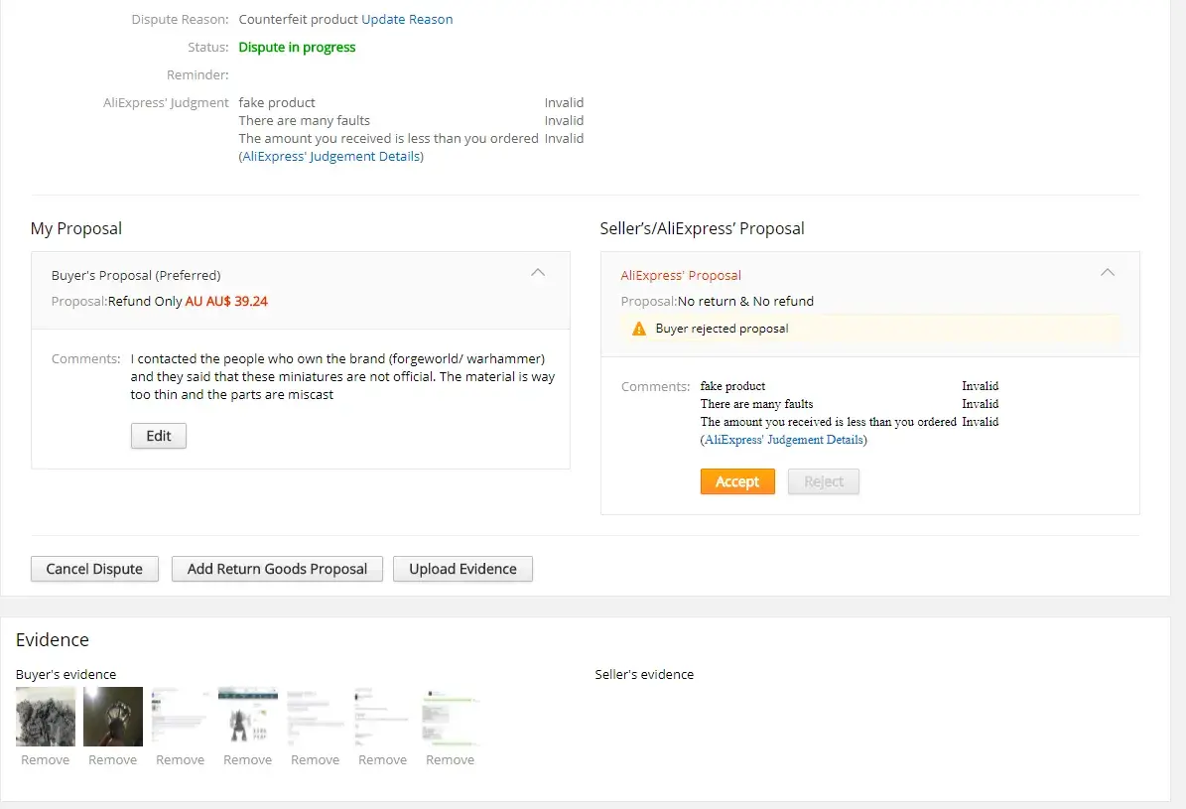Open the product page screenshot with robot figure

coord(248,717)
